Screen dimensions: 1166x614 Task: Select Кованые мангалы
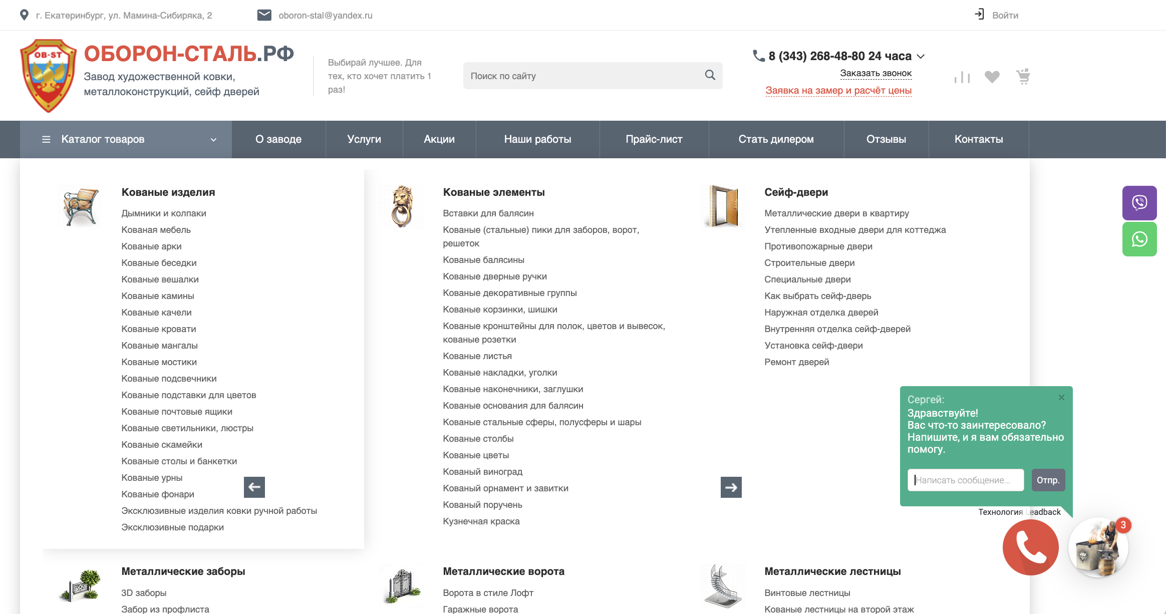click(159, 346)
